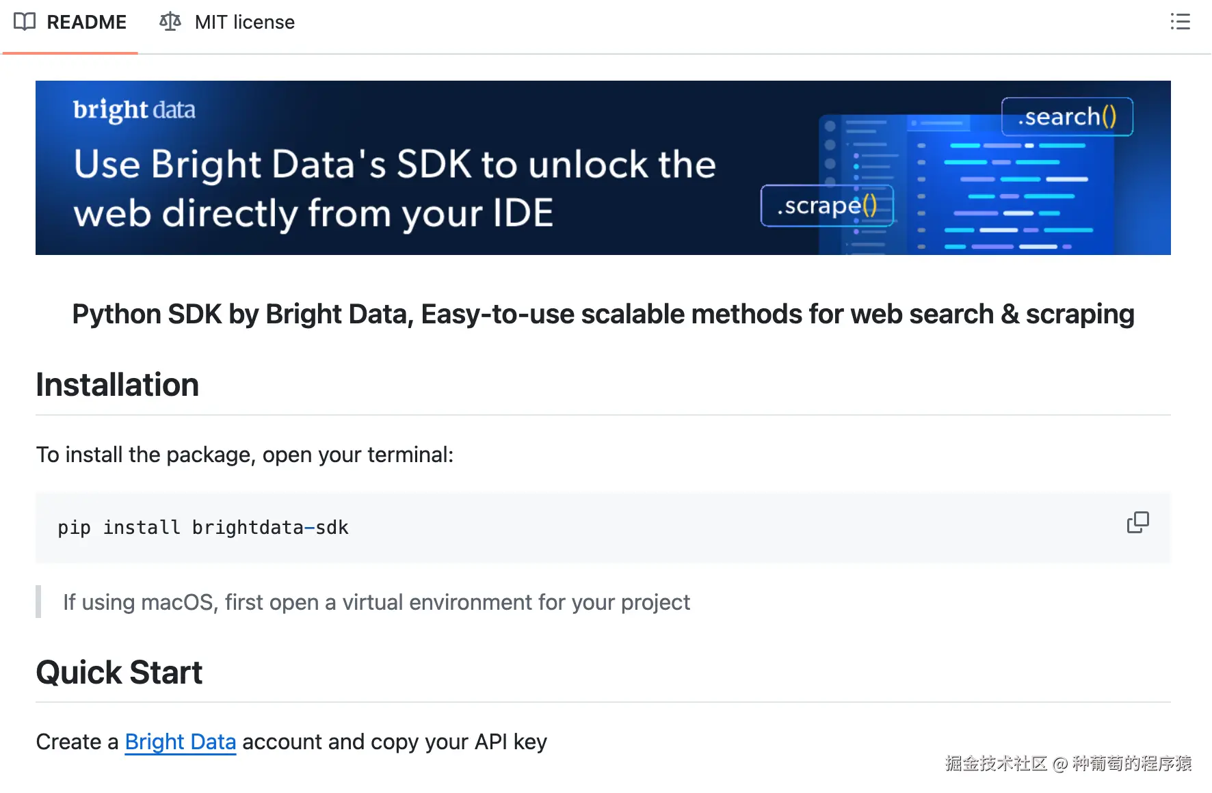
Task: Click the macOS virtual environment note
Action: tap(376, 602)
